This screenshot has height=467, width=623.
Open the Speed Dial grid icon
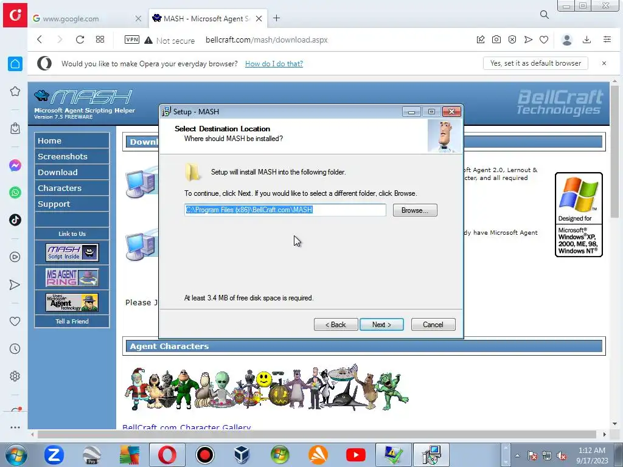(x=100, y=40)
